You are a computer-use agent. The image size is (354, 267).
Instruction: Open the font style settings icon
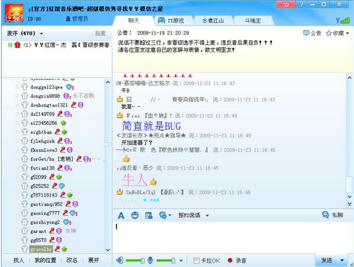tap(121, 215)
